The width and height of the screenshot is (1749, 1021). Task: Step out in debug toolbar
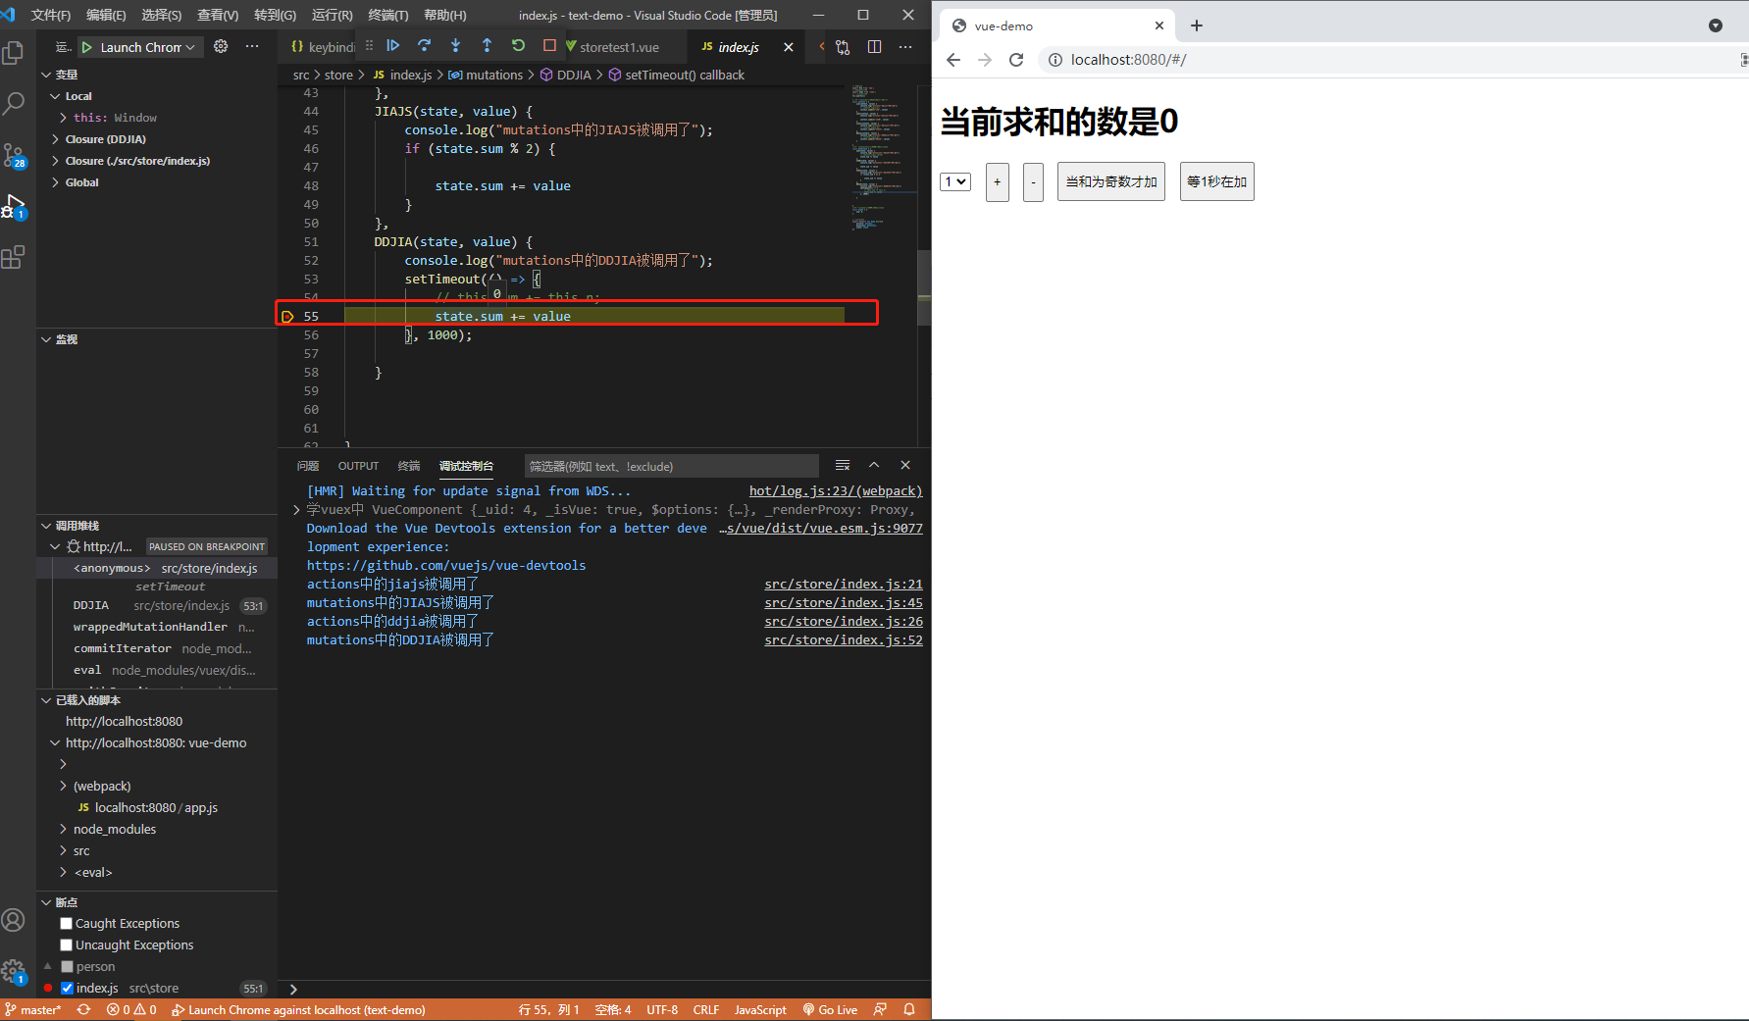pyautogui.click(x=488, y=45)
